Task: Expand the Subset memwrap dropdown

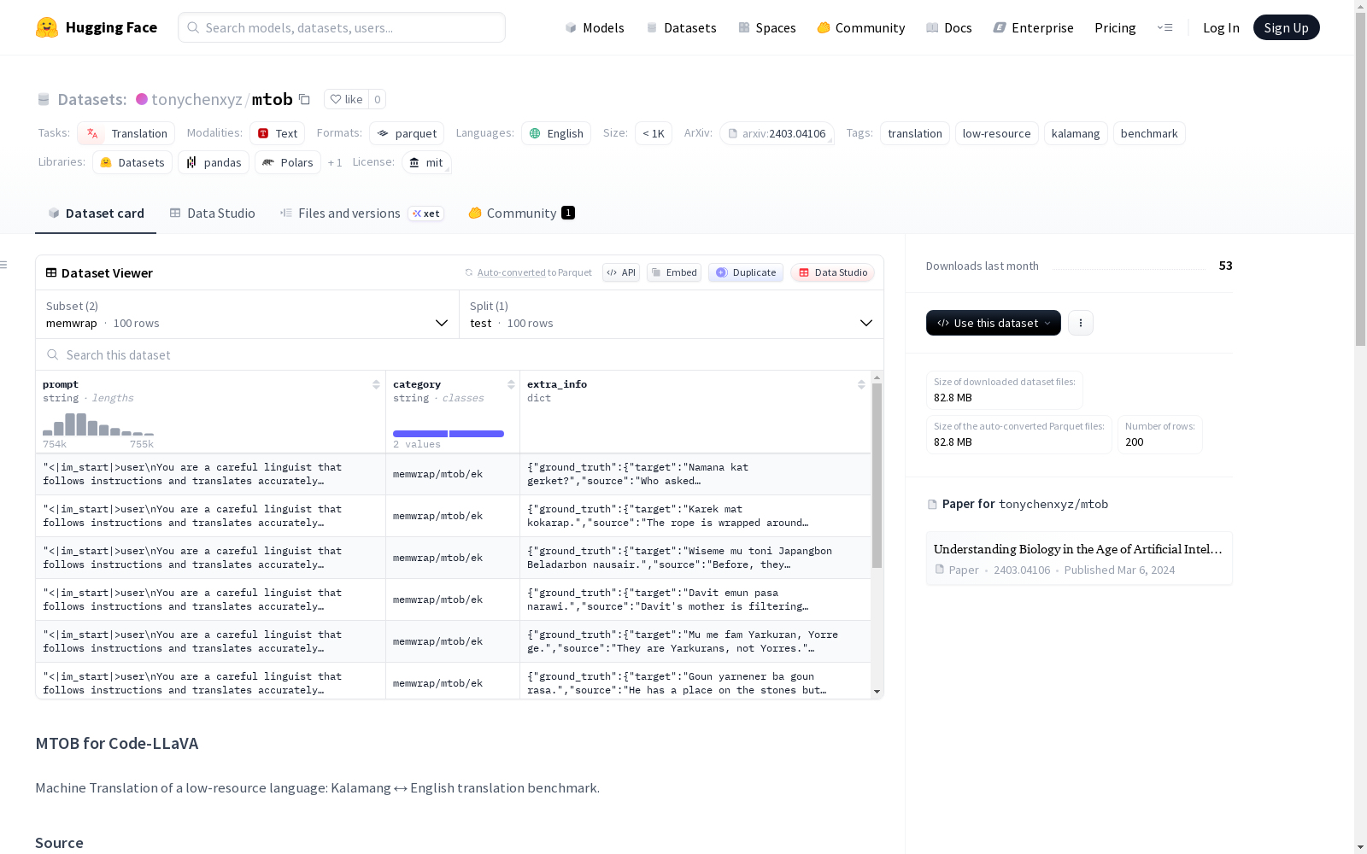Action: tap(248, 314)
